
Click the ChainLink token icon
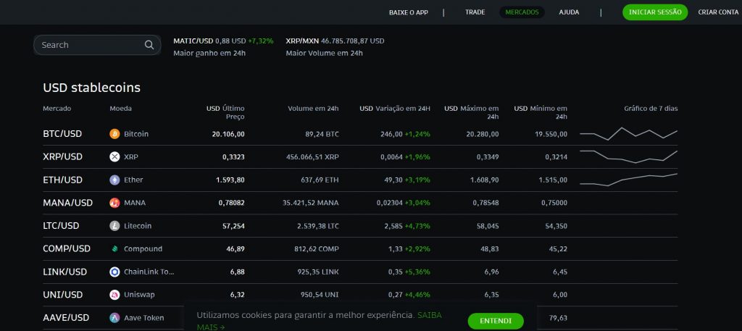(x=114, y=272)
